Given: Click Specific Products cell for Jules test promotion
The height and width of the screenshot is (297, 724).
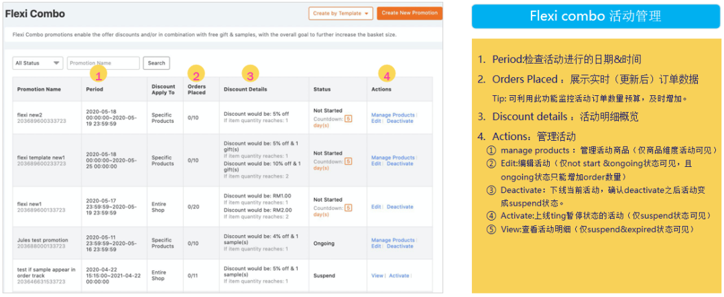Looking at the screenshot, I should [x=162, y=243].
